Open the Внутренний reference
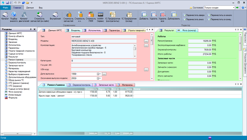 55,16
